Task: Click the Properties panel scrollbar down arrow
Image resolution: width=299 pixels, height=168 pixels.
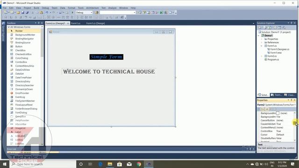Action: 295,140
